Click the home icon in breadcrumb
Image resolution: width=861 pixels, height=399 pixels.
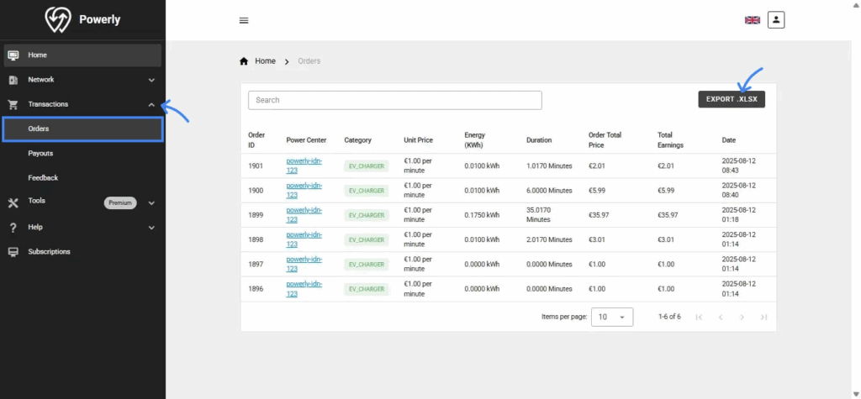click(x=244, y=61)
